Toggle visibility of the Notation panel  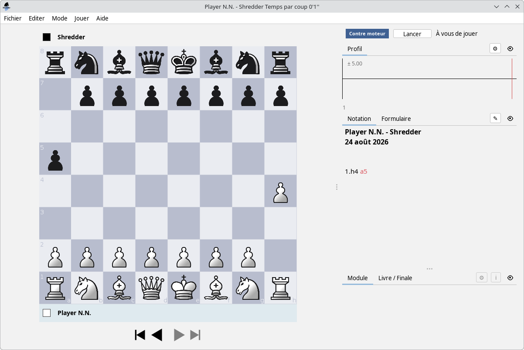510,118
